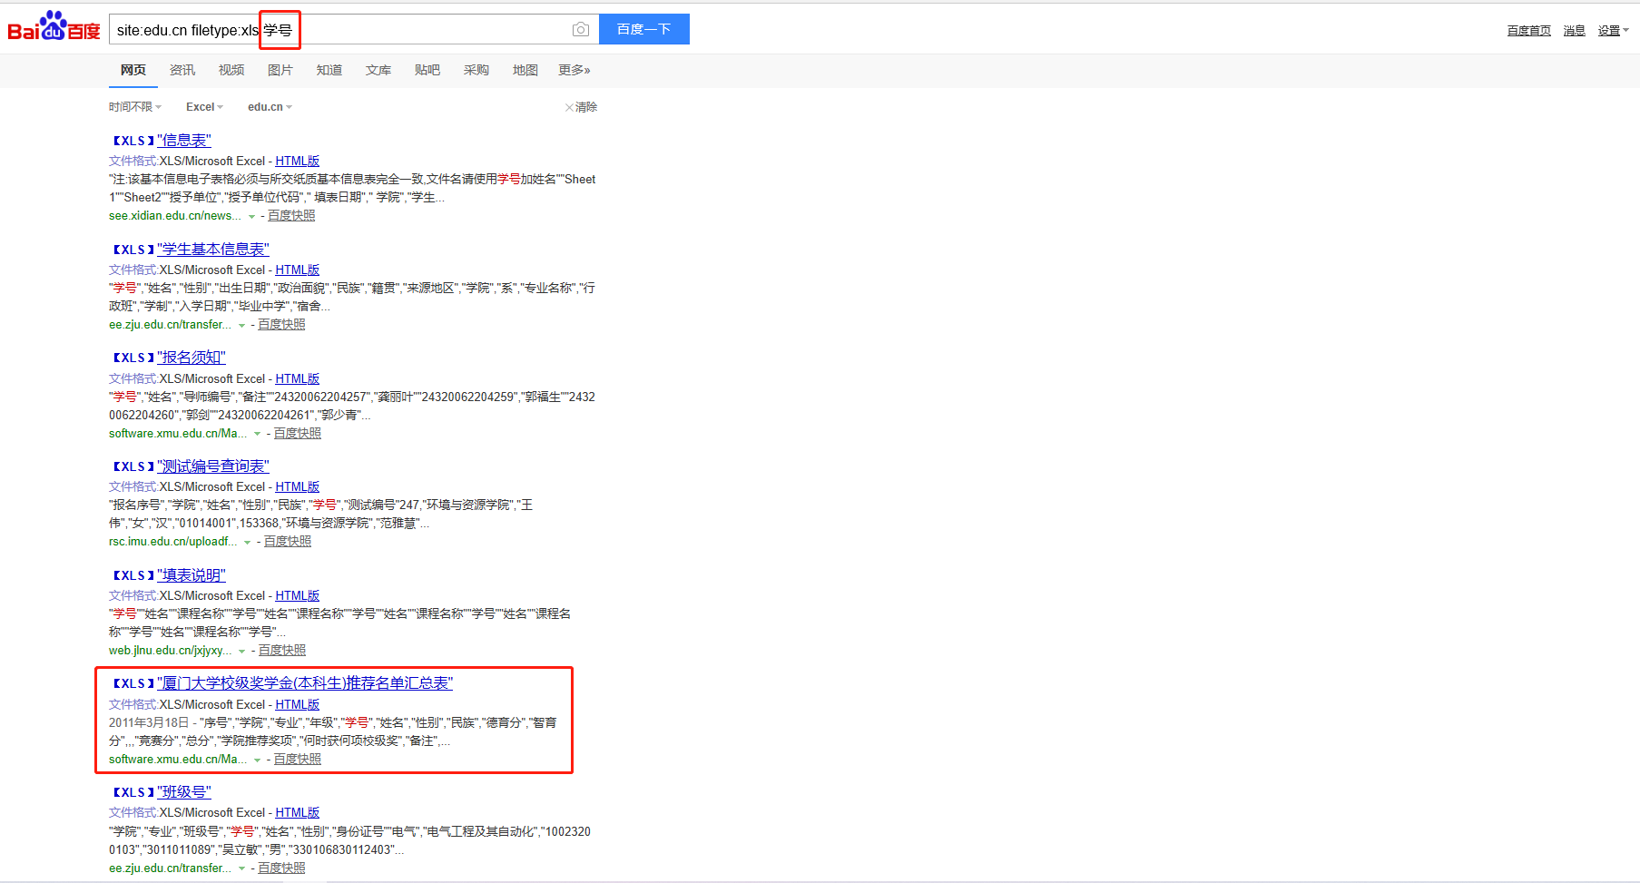The image size is (1640, 883).
Task: Switch to the 资讯 tab
Action: [x=182, y=70]
